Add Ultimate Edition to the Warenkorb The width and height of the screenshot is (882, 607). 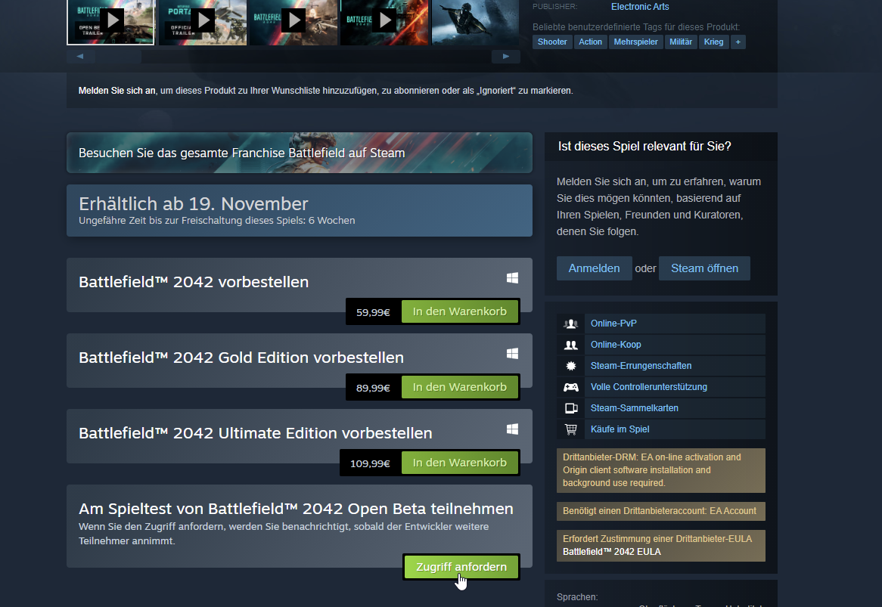click(459, 463)
